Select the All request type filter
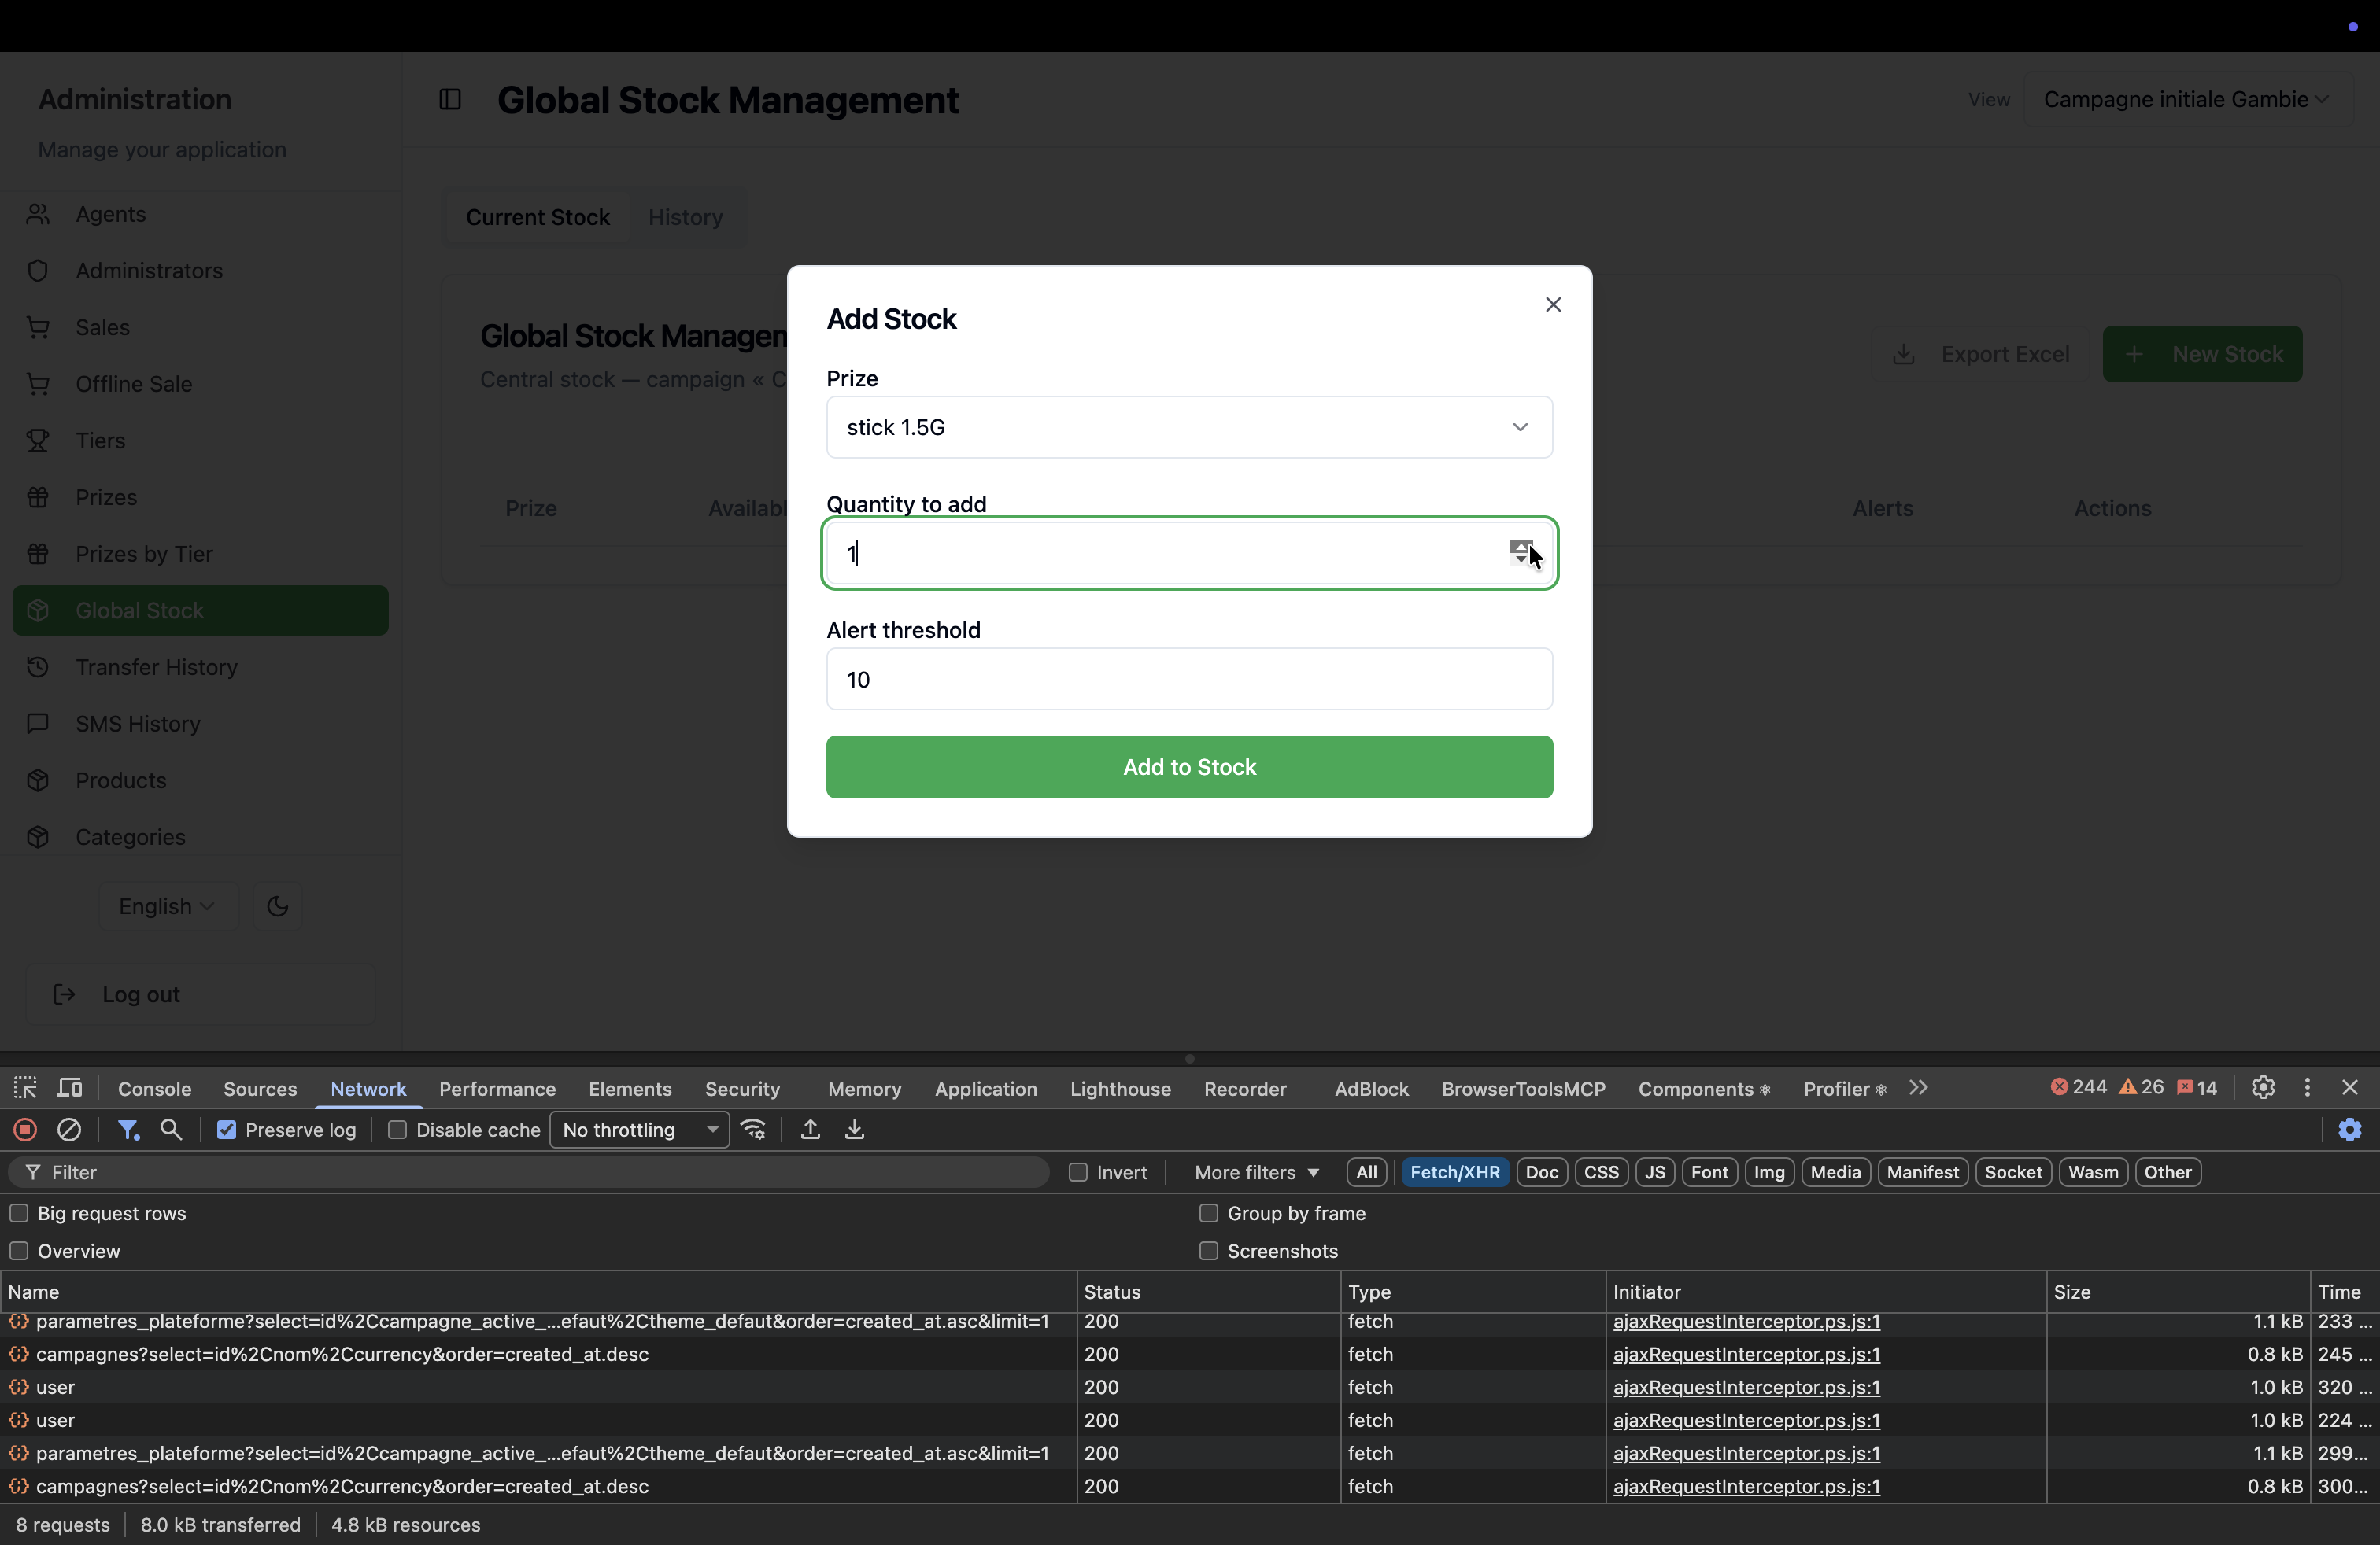Screen dimensions: 2380x1545 pyautogui.click(x=1366, y=1171)
